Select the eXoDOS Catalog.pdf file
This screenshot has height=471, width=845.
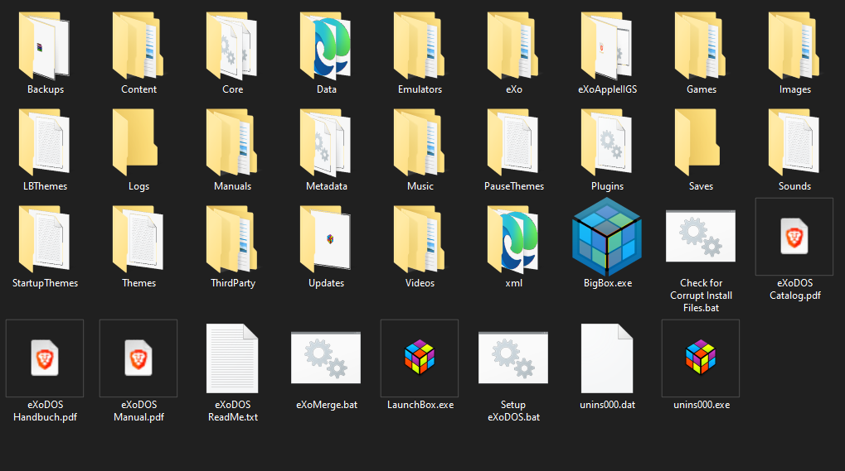(794, 237)
